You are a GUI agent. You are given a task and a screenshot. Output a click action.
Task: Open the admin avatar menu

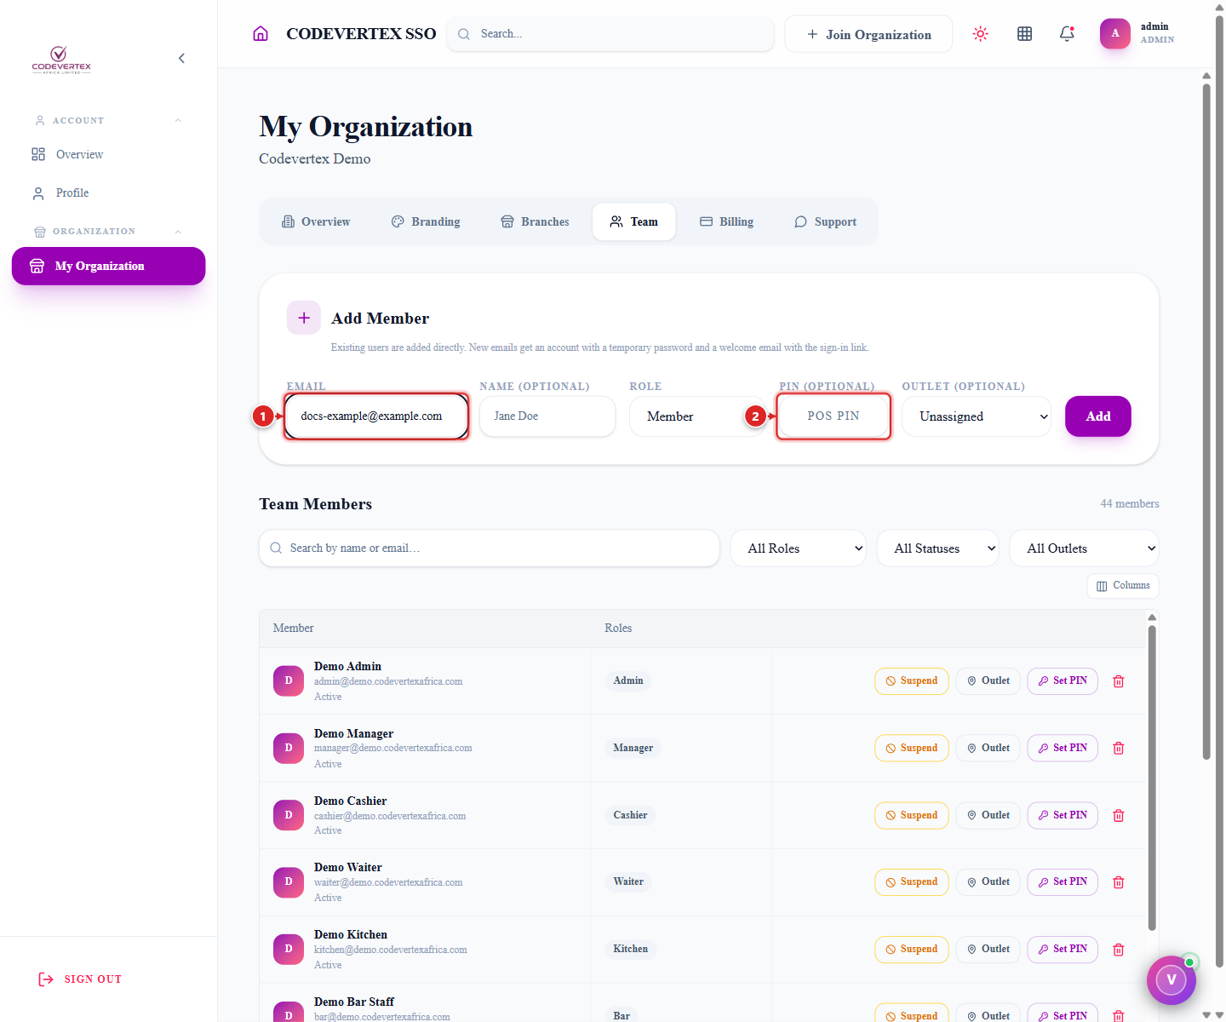pyautogui.click(x=1115, y=33)
